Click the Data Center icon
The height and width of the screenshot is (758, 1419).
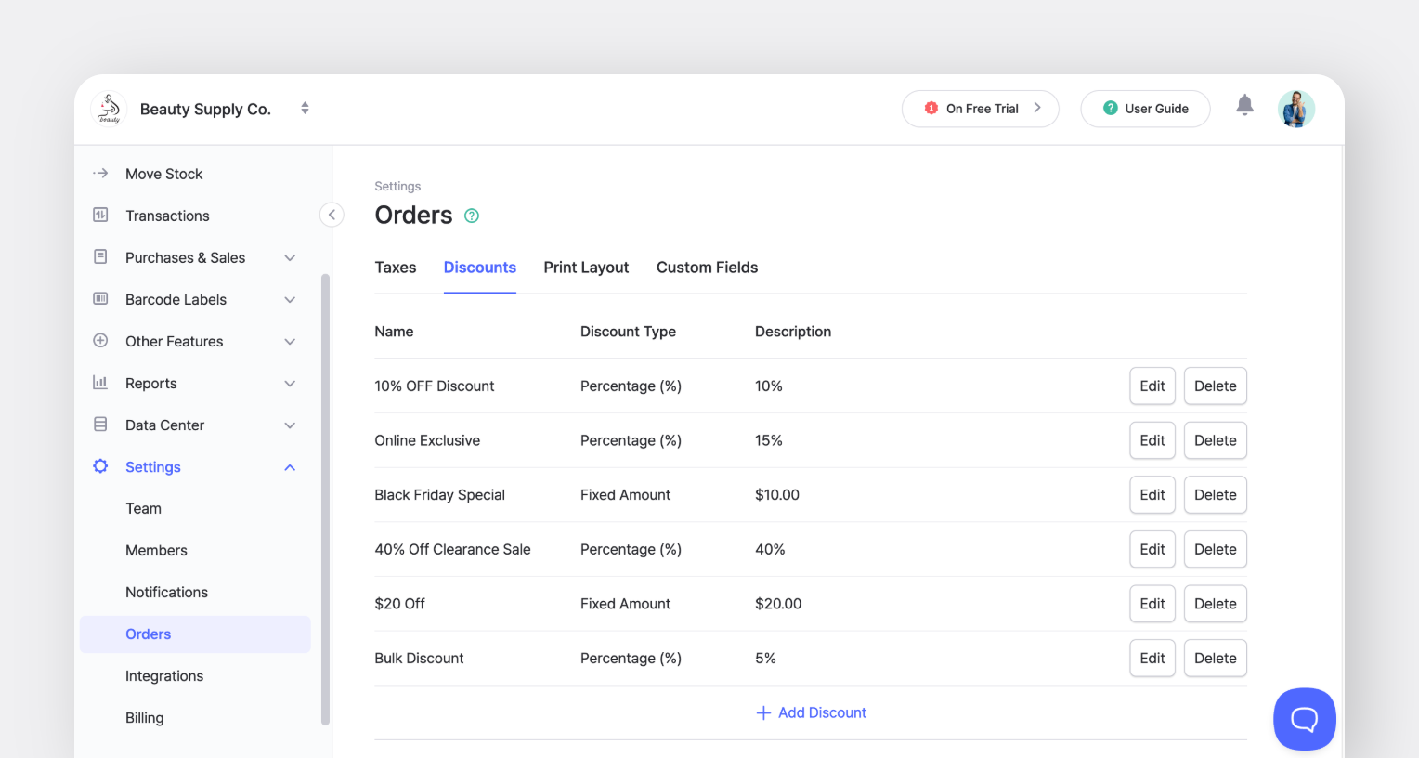coord(99,425)
